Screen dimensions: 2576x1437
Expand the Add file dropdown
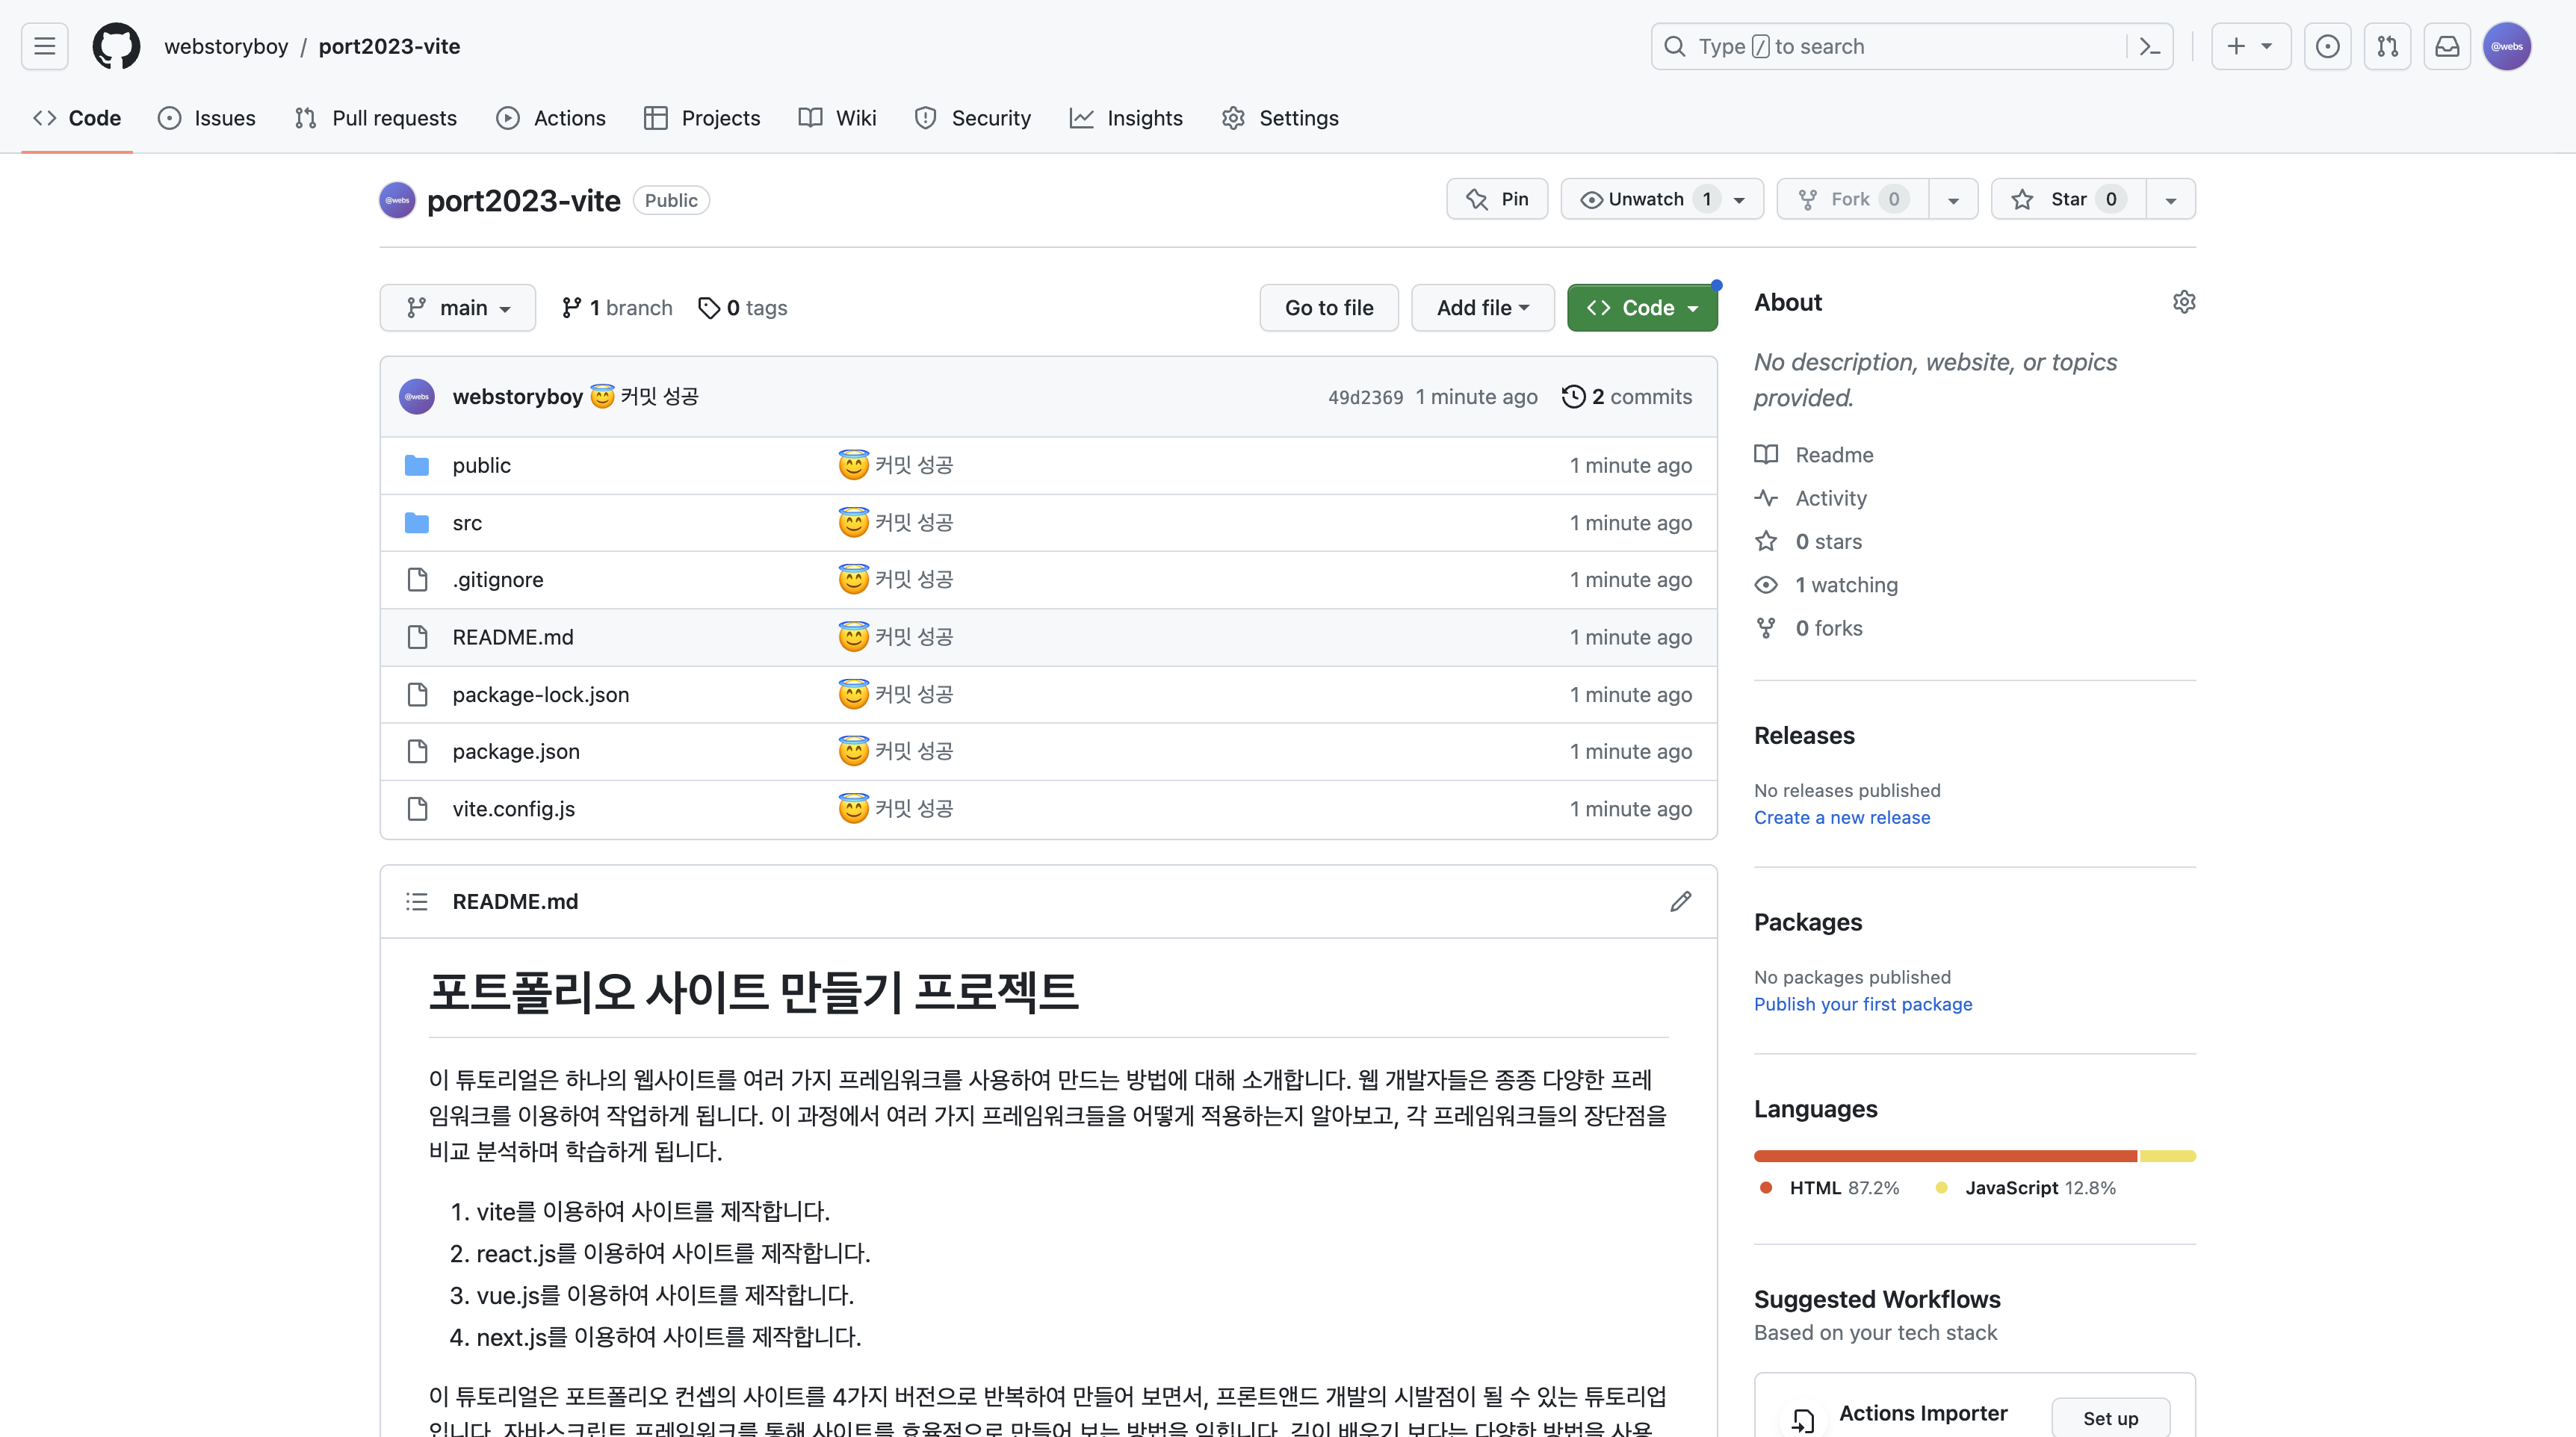(1482, 308)
